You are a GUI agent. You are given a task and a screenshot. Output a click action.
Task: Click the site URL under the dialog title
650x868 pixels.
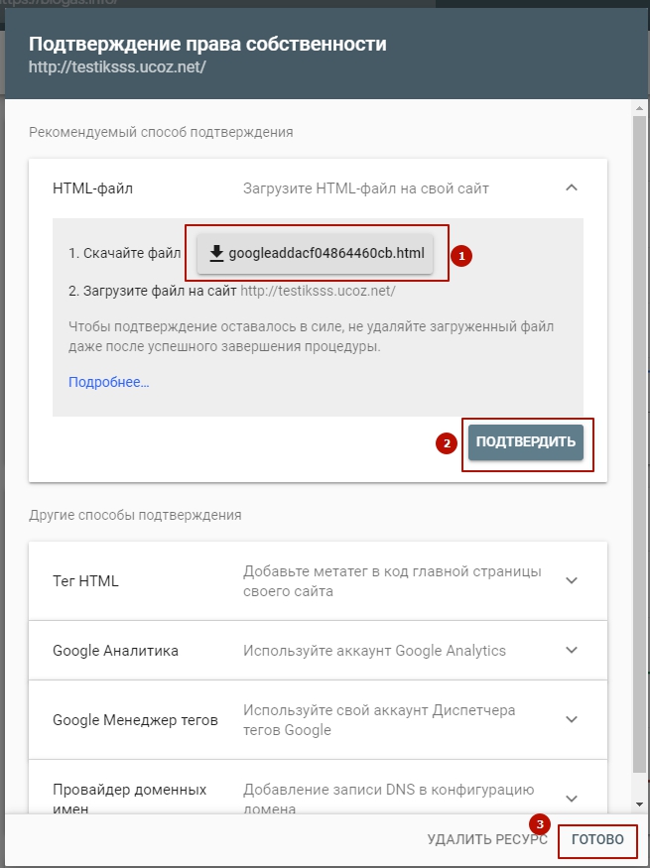[117, 67]
